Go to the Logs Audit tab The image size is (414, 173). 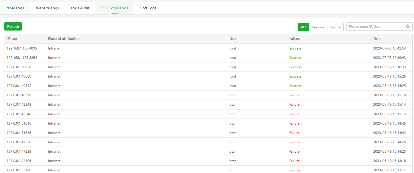coord(80,8)
